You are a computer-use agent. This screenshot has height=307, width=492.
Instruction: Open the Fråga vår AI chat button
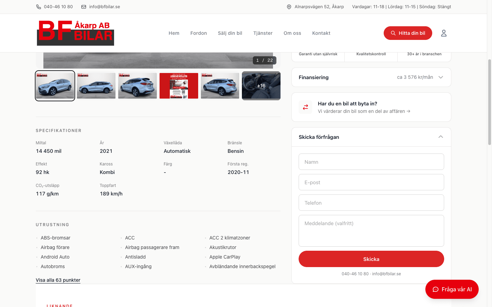click(x=452, y=289)
